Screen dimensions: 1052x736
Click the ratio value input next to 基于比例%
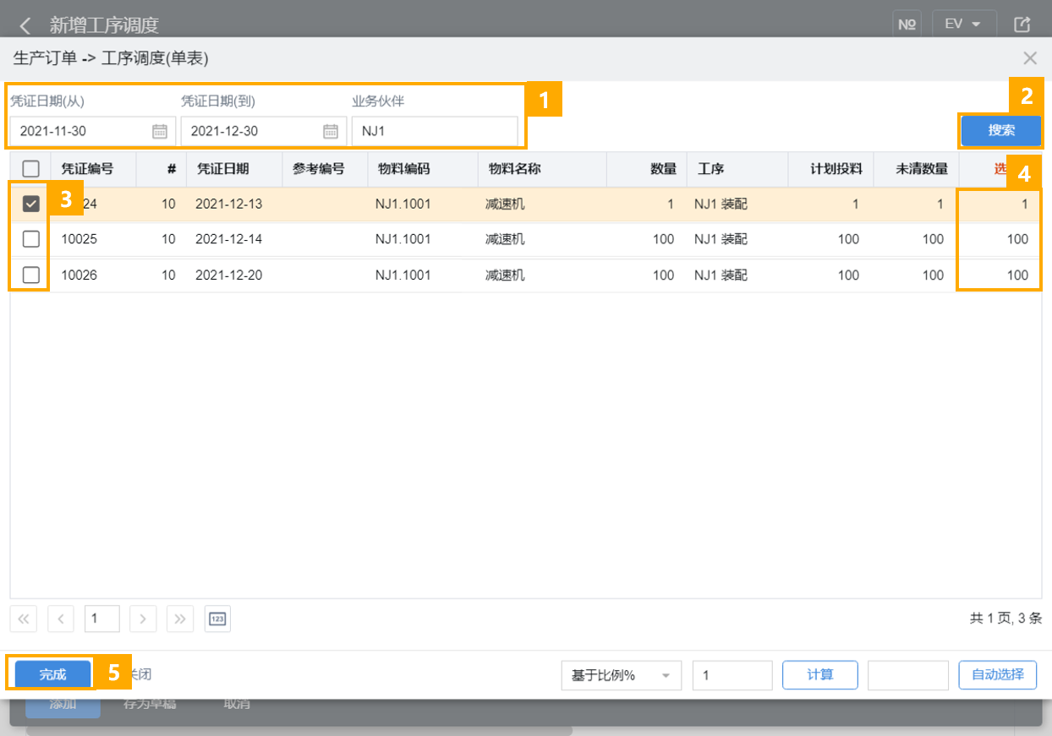732,675
